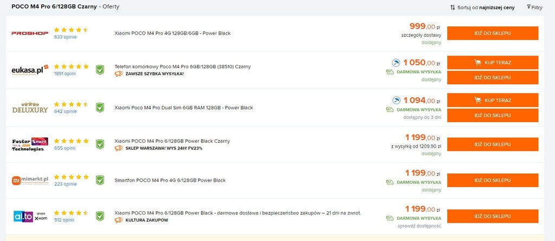Click the buyer protection umbrella icon by 1 094,00 zł
555x241 pixels.
click(x=396, y=100)
